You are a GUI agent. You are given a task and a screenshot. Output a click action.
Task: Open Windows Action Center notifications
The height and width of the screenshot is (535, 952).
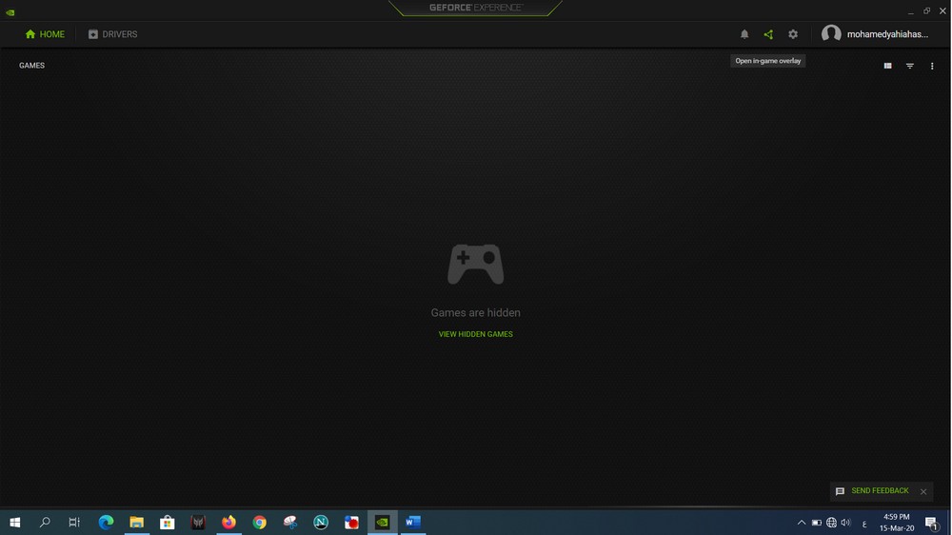pos(932,523)
